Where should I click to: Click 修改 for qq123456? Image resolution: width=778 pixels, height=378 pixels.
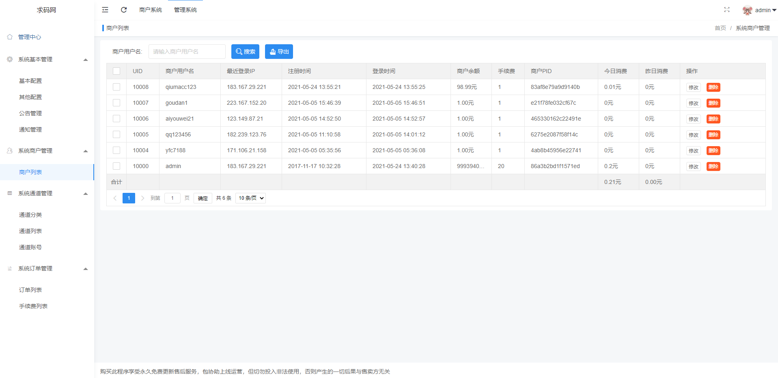click(x=694, y=135)
